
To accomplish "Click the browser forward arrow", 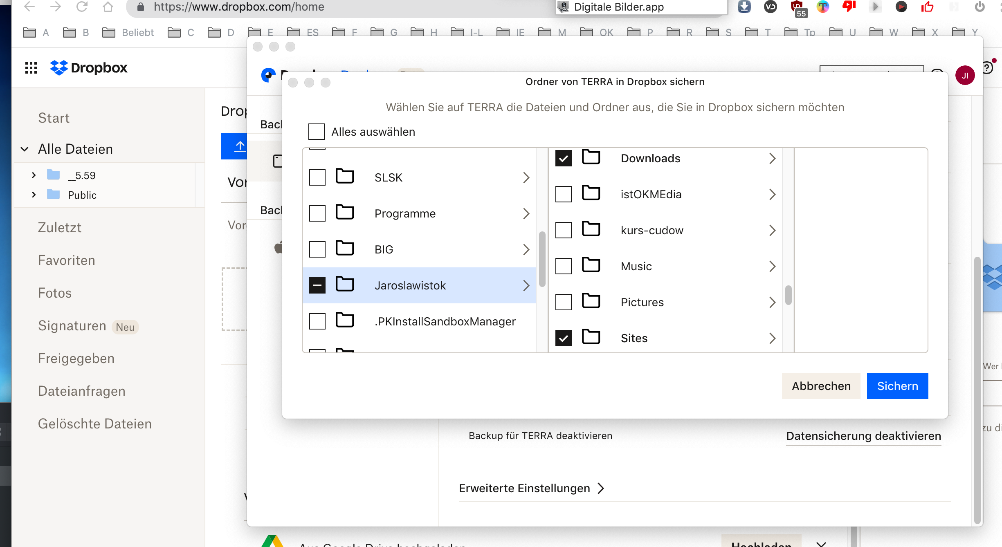I will pos(56,7).
